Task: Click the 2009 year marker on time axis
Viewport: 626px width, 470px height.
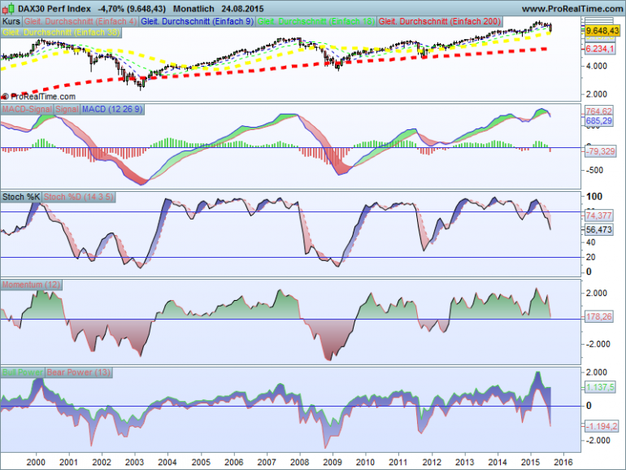Action: pos(333,463)
